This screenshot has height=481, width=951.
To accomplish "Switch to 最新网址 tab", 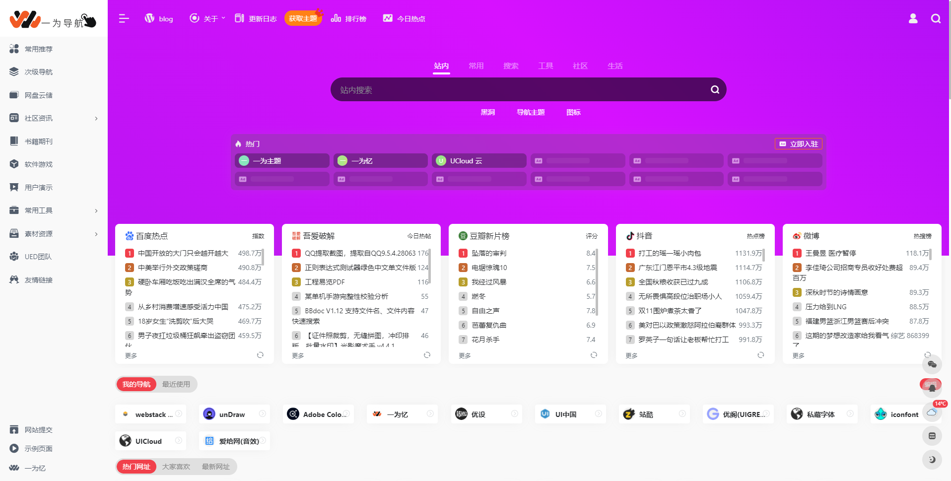I will click(x=216, y=467).
